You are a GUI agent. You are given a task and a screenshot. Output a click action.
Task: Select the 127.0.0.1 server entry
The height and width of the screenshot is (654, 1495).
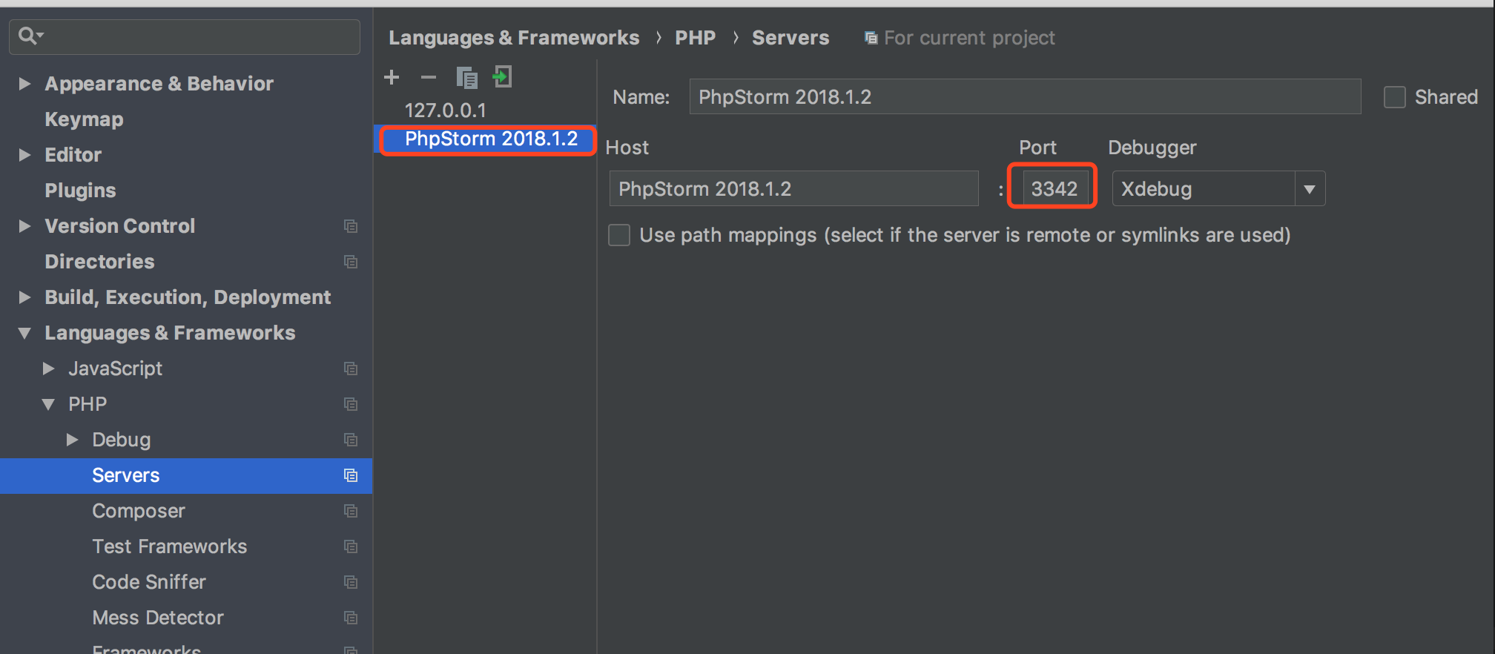click(445, 110)
